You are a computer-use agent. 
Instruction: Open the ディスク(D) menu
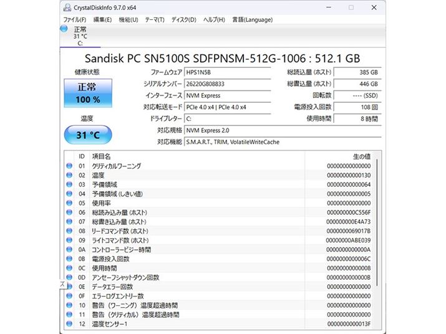point(184,19)
